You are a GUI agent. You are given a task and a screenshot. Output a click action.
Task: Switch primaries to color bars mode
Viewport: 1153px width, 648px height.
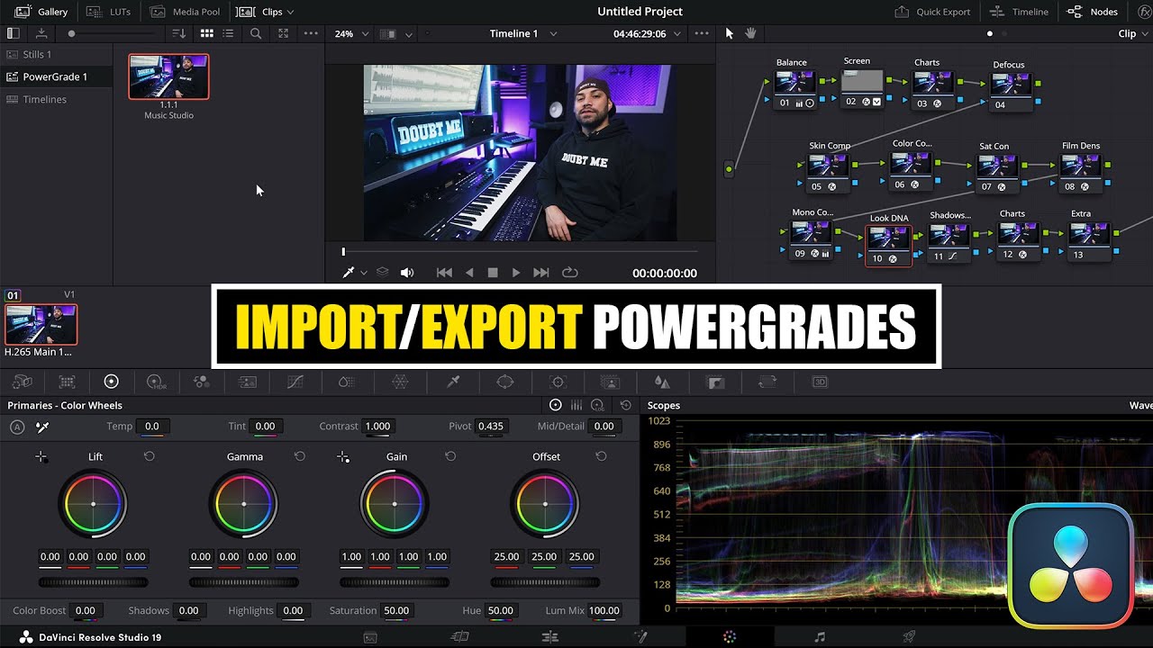tap(576, 405)
